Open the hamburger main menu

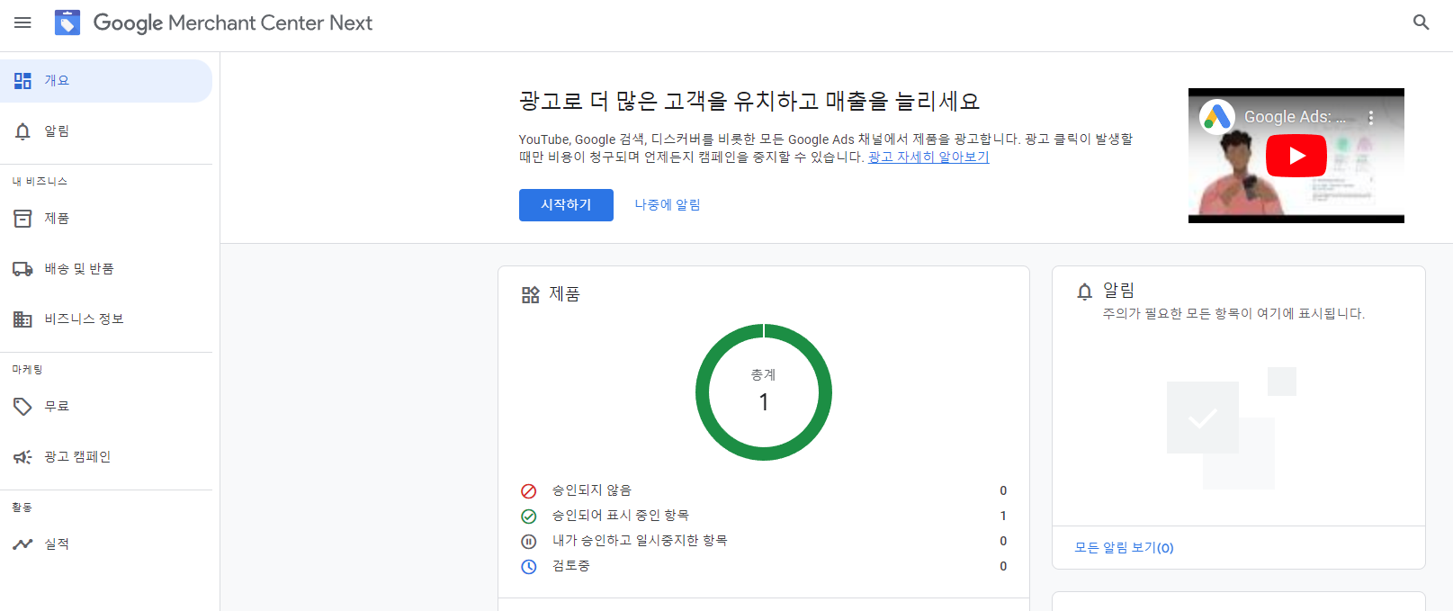click(x=22, y=22)
